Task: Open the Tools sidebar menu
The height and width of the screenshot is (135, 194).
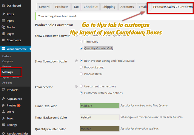Action: [10, 119]
